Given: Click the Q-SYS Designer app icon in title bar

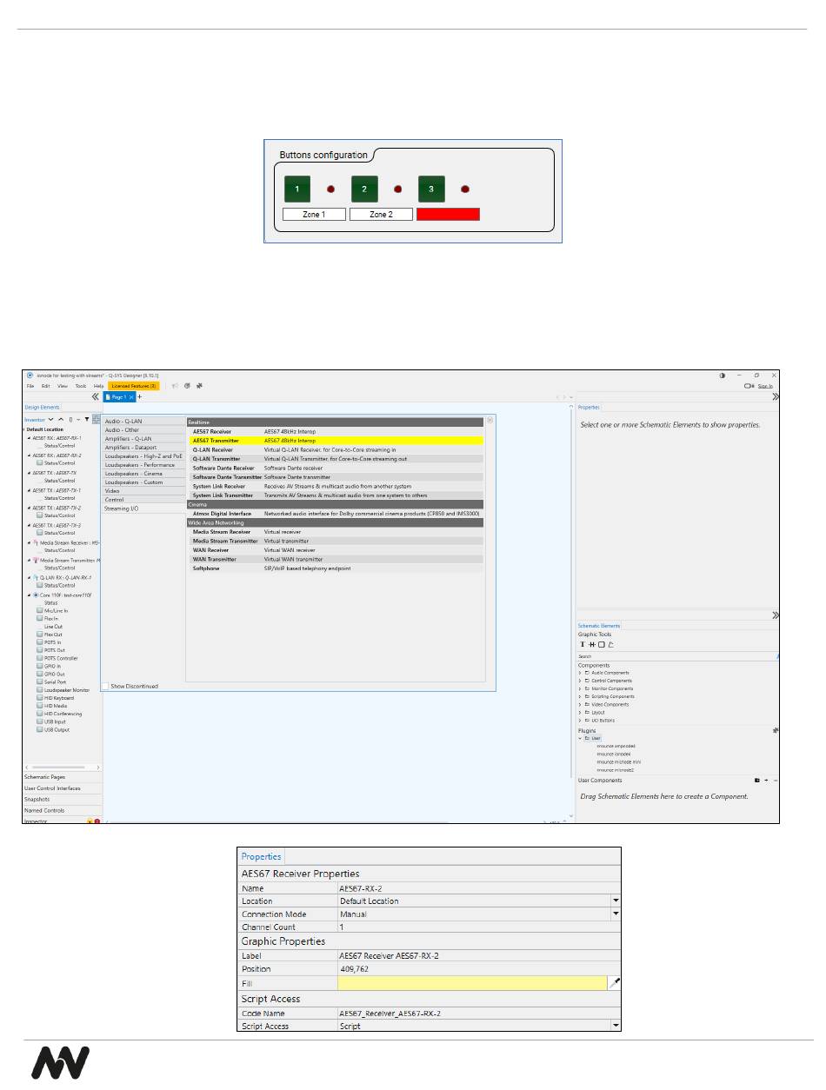Looking at the screenshot, I should [29, 375].
